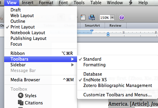Viewport: 158px width, 108px height.
Task: Open the Help menu
Action: tap(143, 3)
